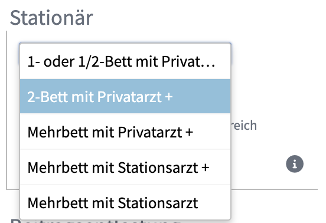This screenshot has height=223, width=326.
Task: Click the cut-off heading below the dropdown list
Action: [96, 221]
